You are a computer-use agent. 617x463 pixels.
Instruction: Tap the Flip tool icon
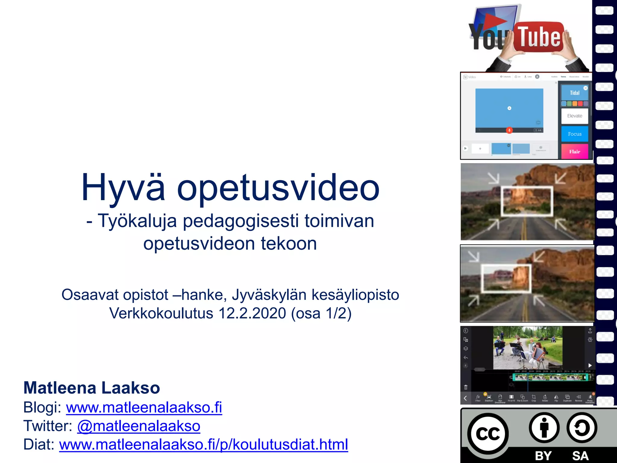tap(556, 398)
